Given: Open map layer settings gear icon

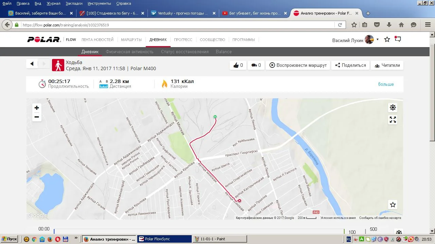Looking at the screenshot, I should (x=393, y=108).
